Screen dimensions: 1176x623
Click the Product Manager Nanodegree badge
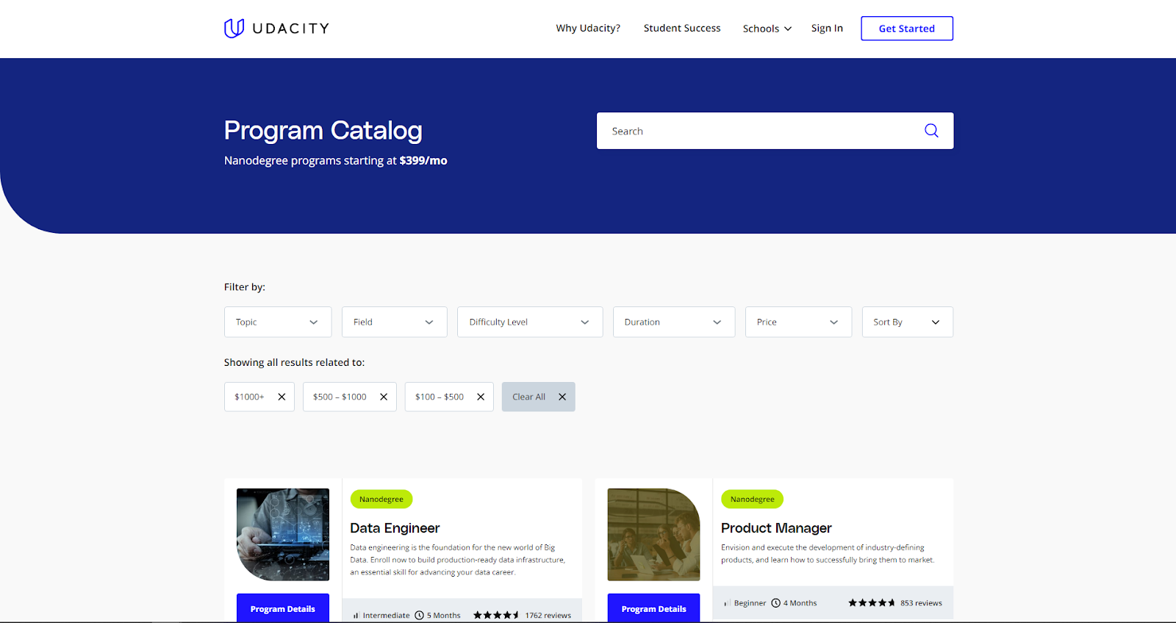click(753, 499)
